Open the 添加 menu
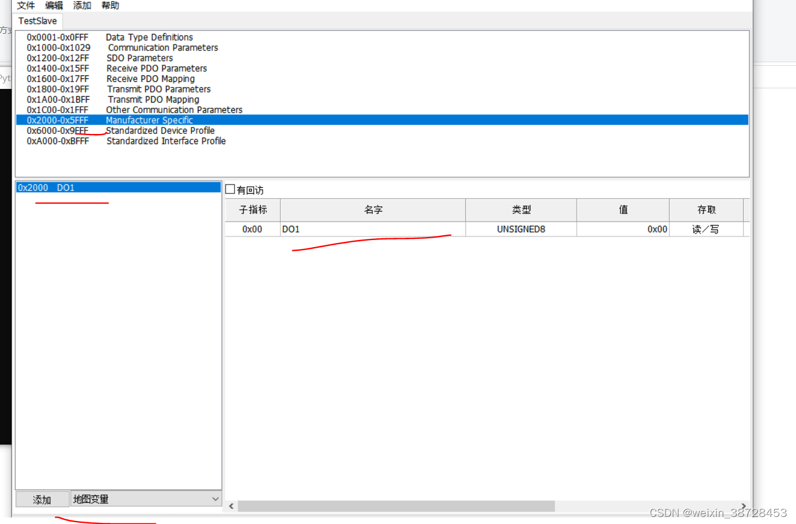Viewport: 796px width, 524px height. [x=82, y=5]
